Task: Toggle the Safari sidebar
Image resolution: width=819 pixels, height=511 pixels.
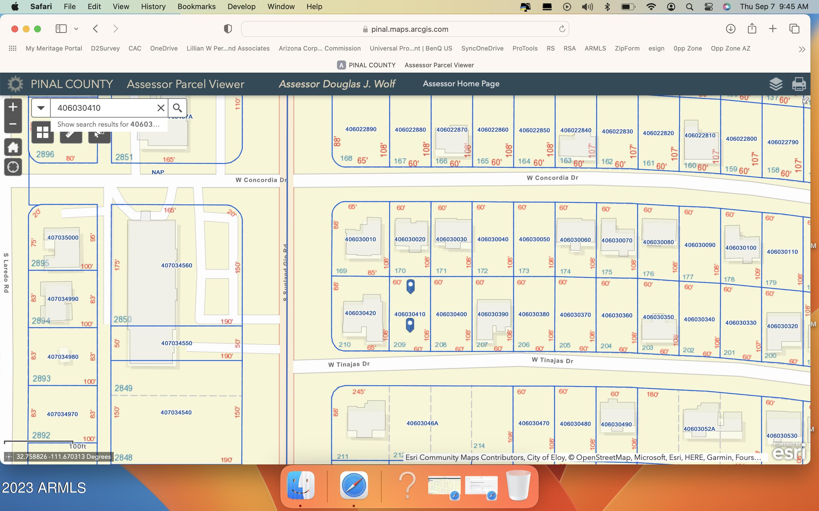Action: click(x=61, y=29)
